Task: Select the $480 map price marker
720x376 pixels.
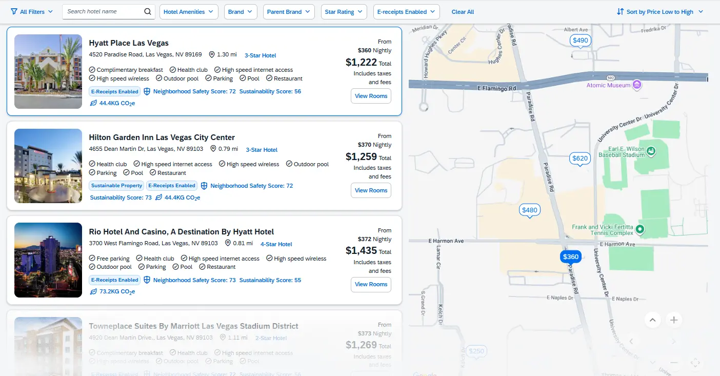Action: coord(530,210)
